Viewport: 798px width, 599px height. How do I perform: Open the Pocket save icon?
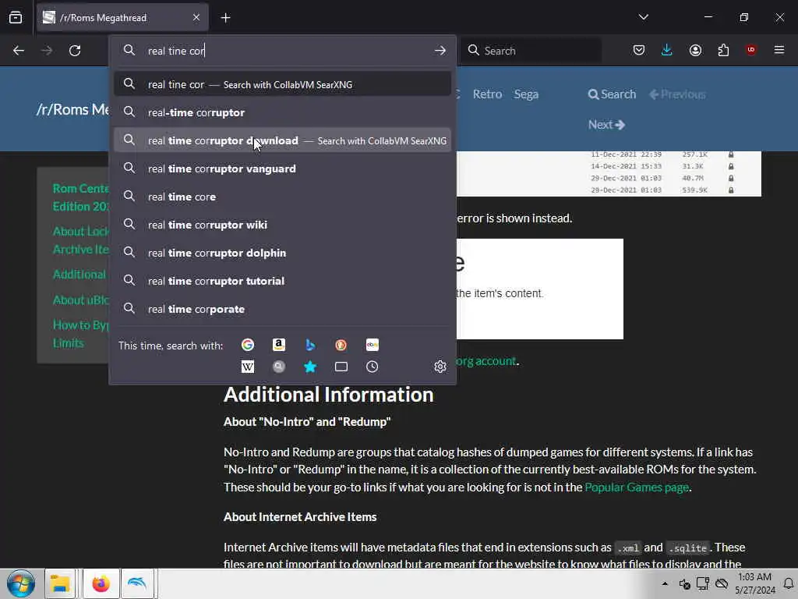639,50
